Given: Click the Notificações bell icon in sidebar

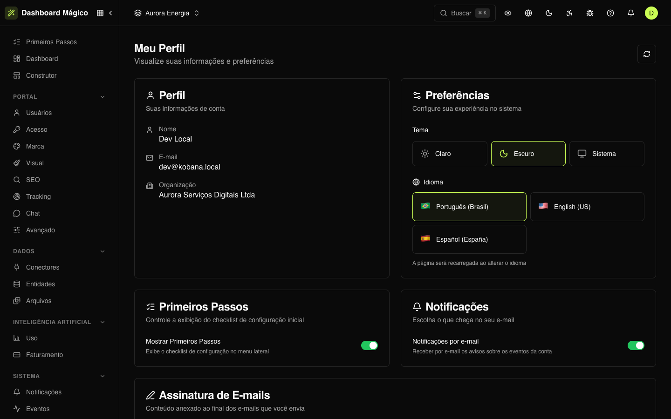Looking at the screenshot, I should tap(17, 392).
